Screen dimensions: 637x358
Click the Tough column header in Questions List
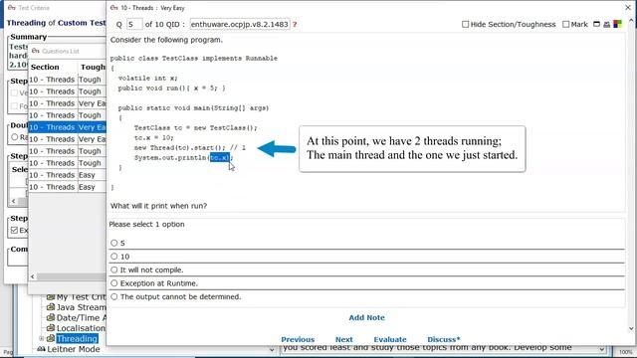(x=93, y=67)
